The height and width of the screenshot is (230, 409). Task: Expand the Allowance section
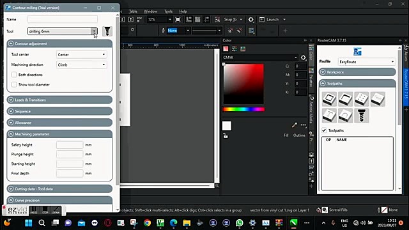59,123
